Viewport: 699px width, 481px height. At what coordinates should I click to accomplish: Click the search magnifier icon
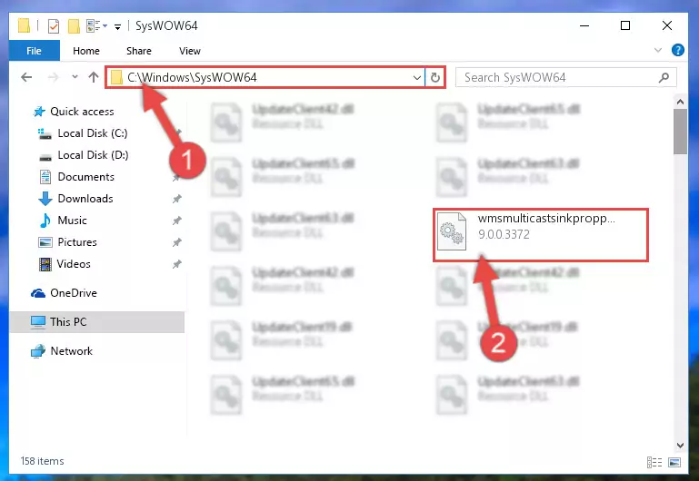tap(664, 77)
